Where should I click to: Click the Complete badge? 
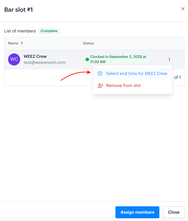pos(49,31)
